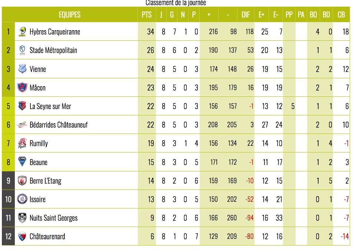Click the Mâcon red shield logo
This screenshot has height=250, width=356.
22,88
